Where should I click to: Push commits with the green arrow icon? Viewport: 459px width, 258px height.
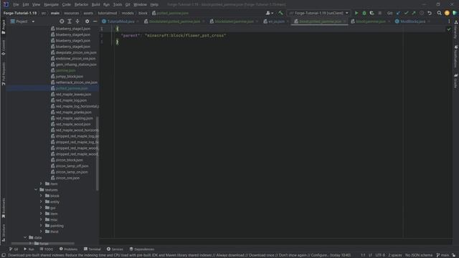tap(414, 13)
